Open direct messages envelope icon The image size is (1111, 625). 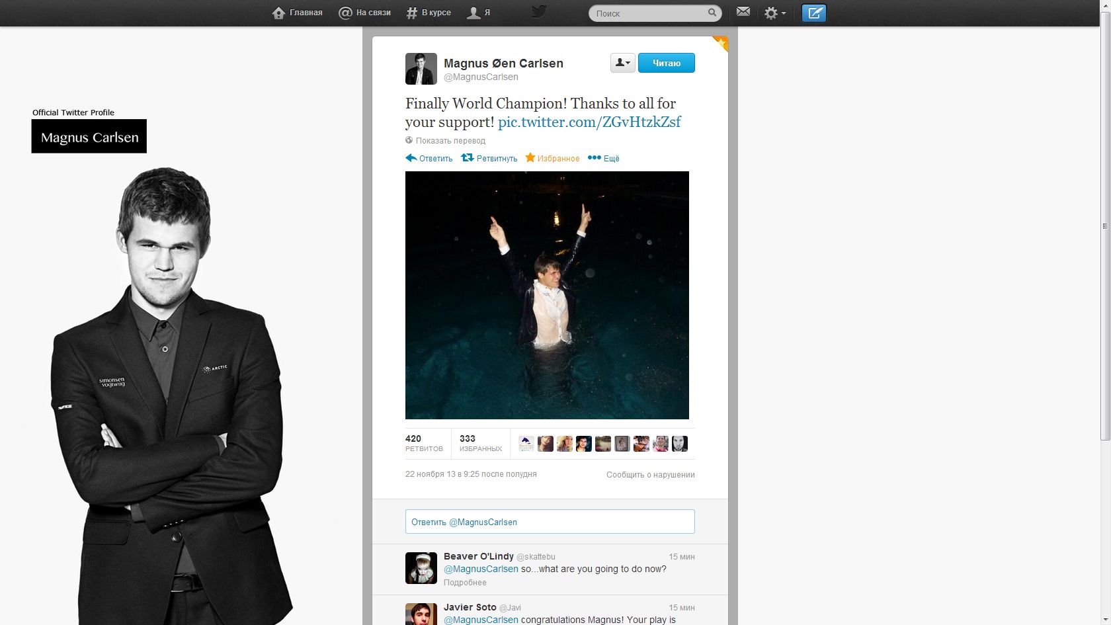click(743, 12)
